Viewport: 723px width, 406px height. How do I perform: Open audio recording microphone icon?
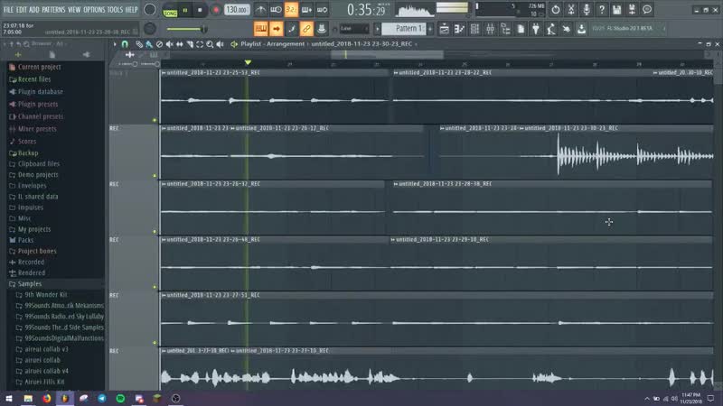click(x=586, y=10)
